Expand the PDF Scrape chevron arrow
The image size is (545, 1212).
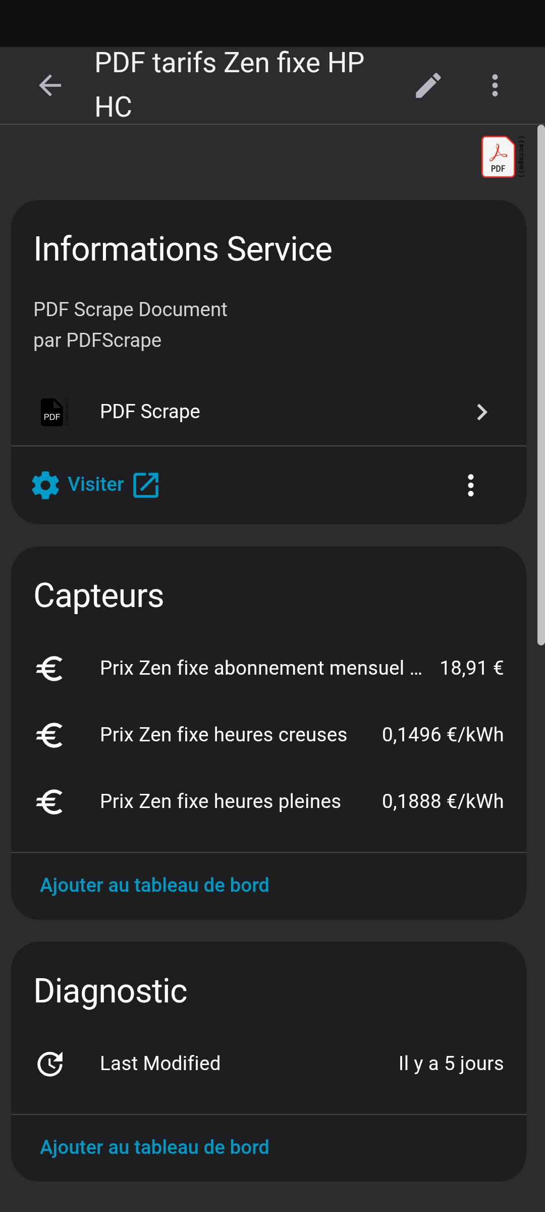(x=482, y=412)
